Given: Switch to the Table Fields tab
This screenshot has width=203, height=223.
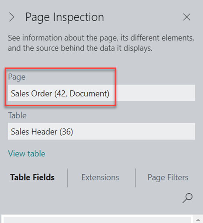Looking at the screenshot, I should pyautogui.click(x=32, y=177).
